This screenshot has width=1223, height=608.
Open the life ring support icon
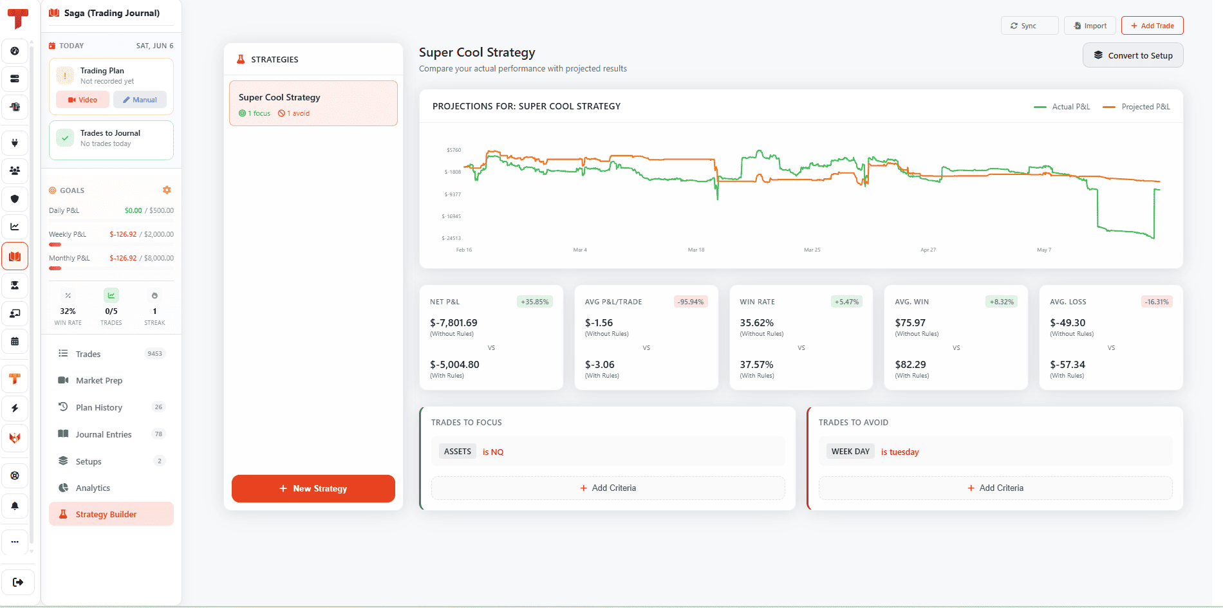click(x=15, y=476)
